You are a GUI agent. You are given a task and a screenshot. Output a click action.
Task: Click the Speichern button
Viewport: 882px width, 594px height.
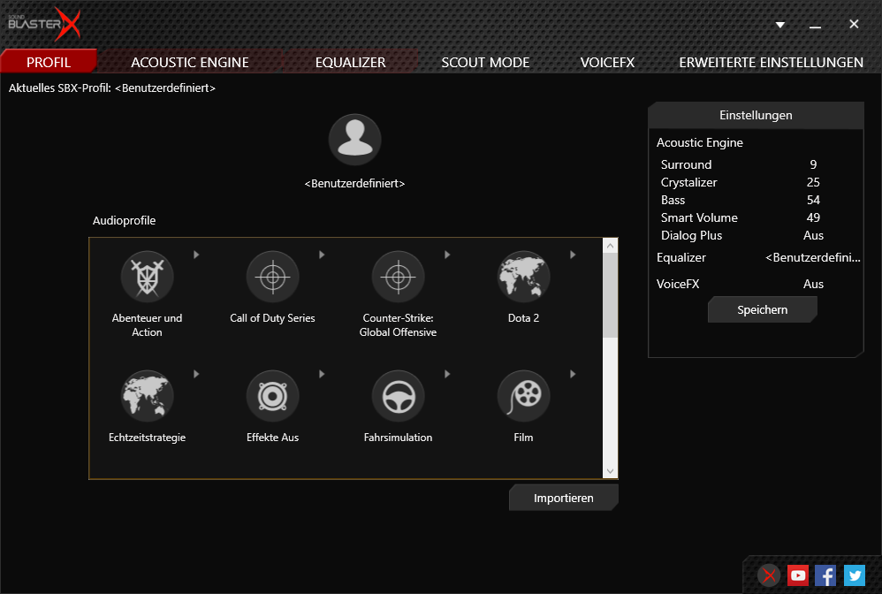coord(762,310)
